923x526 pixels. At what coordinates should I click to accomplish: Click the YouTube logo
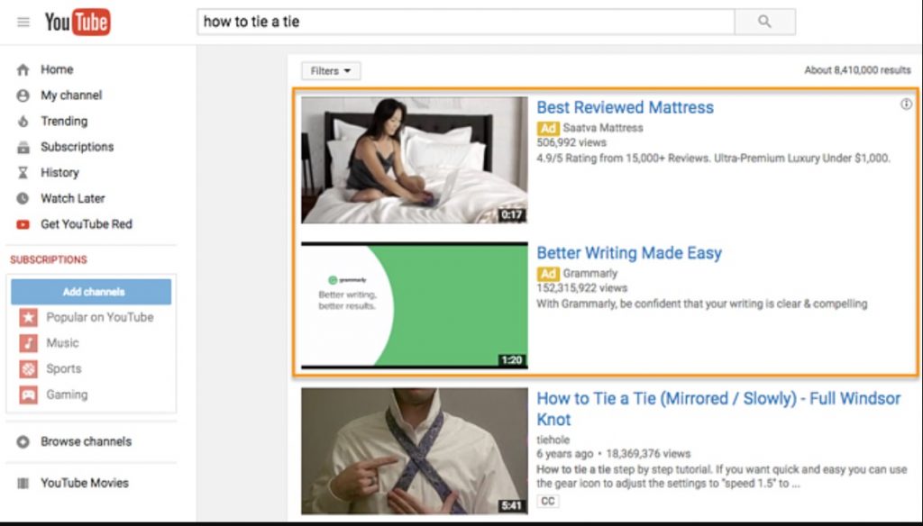point(78,22)
